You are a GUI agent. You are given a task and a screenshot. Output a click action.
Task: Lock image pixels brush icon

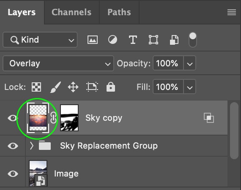(55, 87)
